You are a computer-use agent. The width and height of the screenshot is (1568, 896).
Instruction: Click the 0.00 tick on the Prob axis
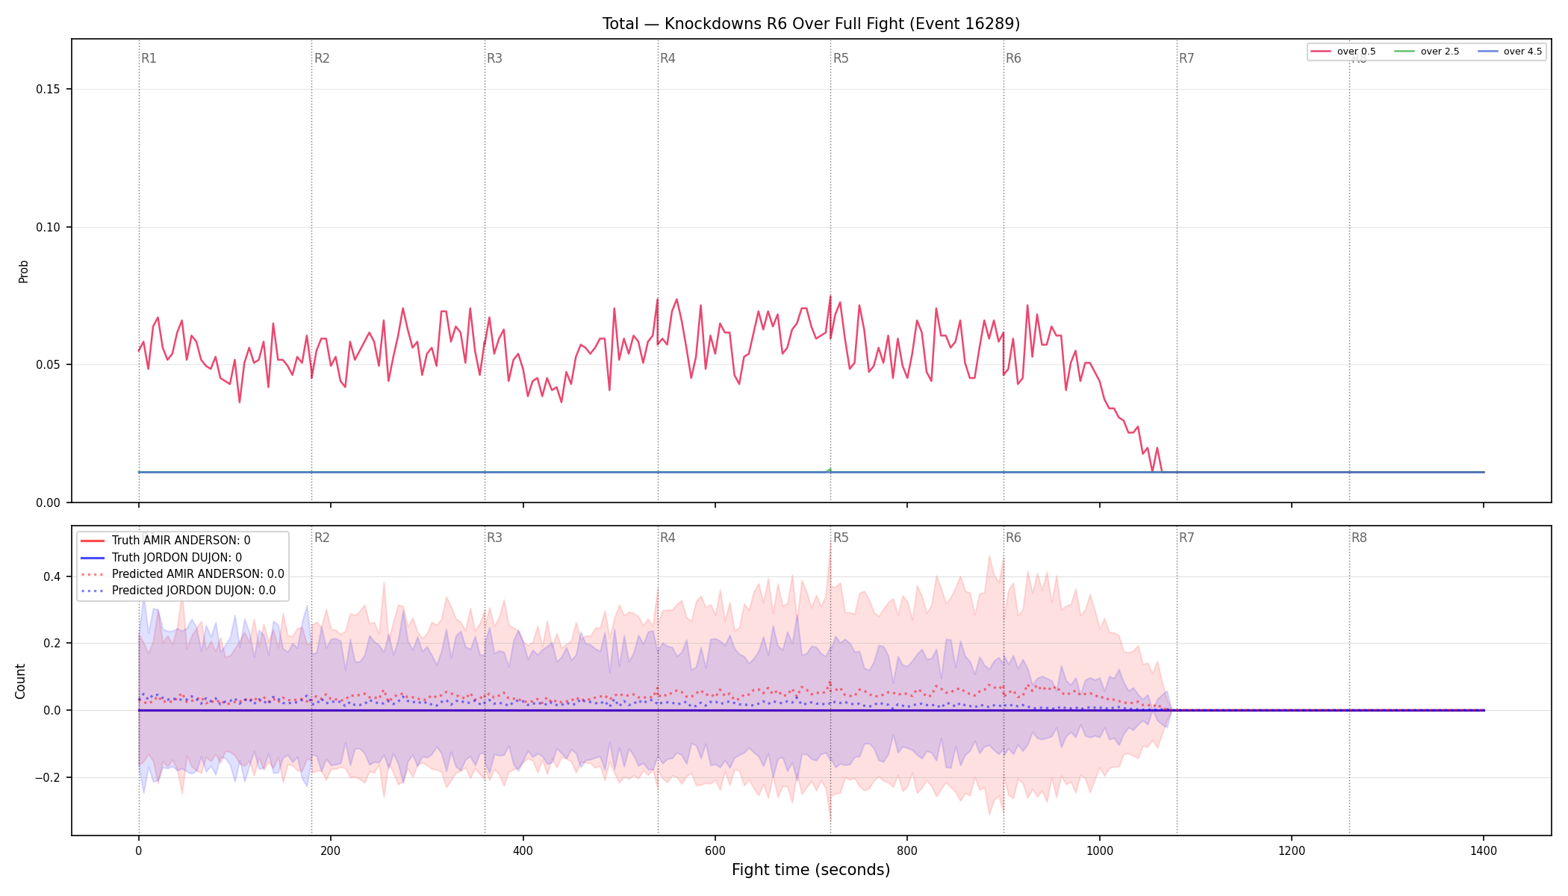tap(49, 503)
